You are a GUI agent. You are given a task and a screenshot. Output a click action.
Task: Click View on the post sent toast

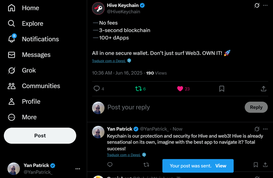pos(221,166)
